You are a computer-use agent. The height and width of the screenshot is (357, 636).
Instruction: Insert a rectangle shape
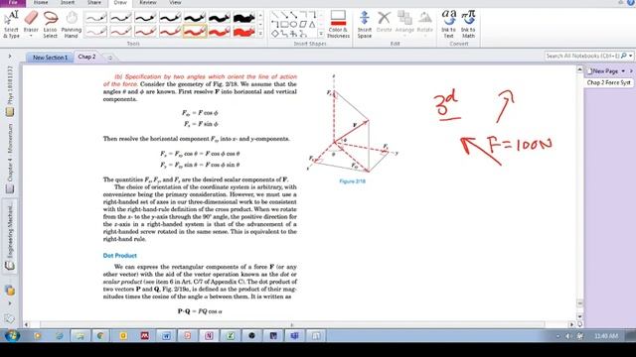pyautogui.click(x=284, y=25)
